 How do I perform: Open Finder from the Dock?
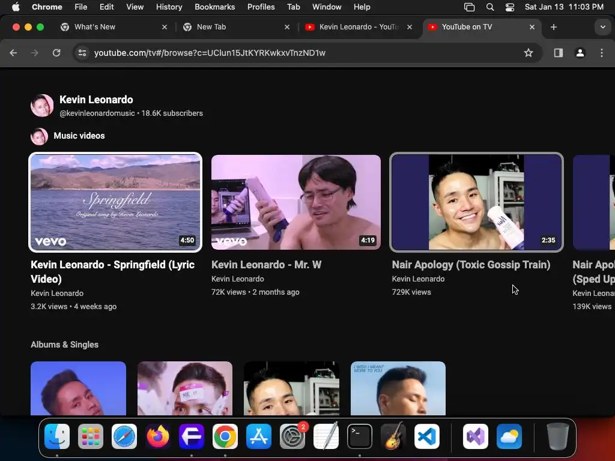(x=57, y=436)
